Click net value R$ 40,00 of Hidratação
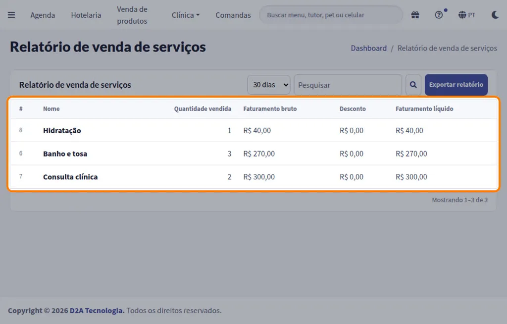Viewport: 507px width, 324px height. (x=409, y=130)
